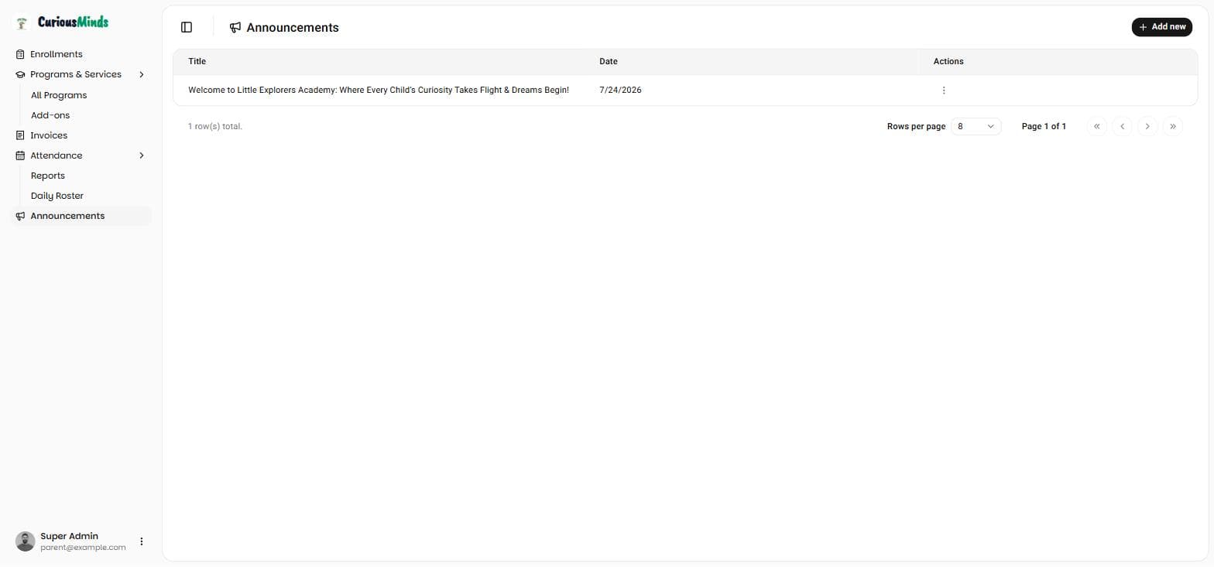Click the Attendance calendar icon in sidebar

coord(20,155)
